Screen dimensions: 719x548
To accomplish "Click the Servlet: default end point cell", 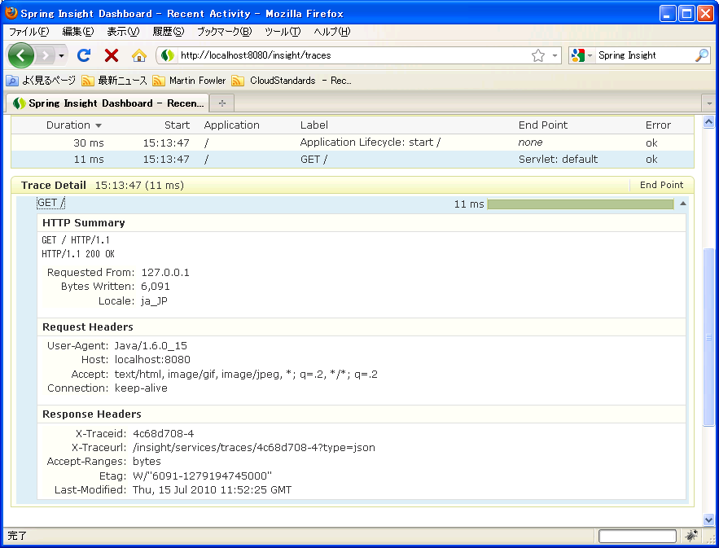I will tap(558, 160).
